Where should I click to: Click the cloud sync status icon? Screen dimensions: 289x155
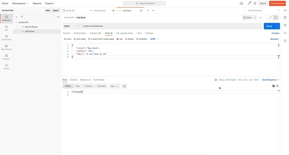pyautogui.click(x=241, y=3)
